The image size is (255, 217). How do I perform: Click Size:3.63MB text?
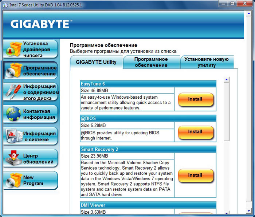[x=93, y=212]
